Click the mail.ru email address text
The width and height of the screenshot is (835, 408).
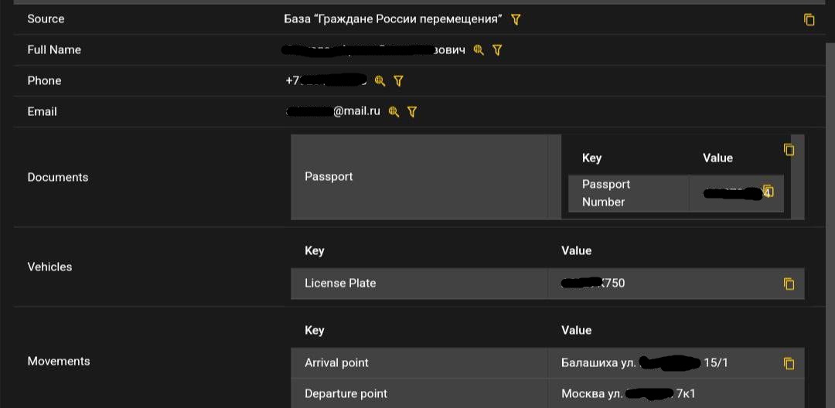(333, 112)
